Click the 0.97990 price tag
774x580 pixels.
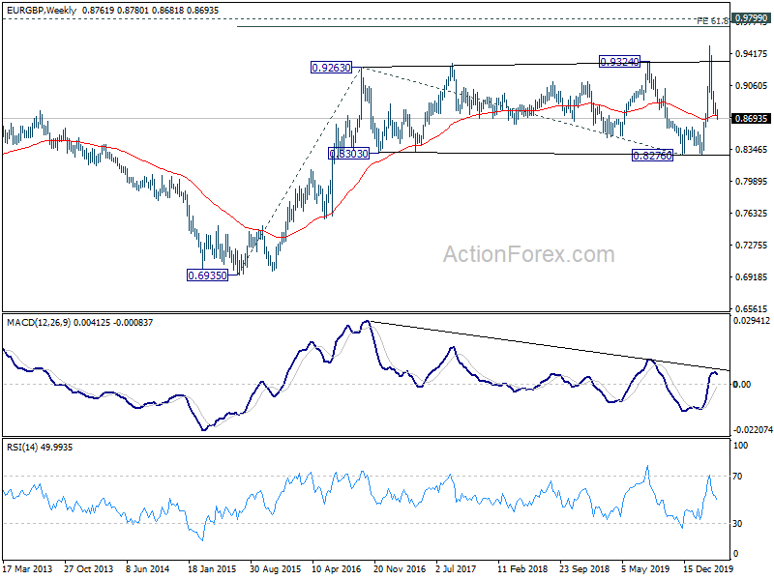752,18
